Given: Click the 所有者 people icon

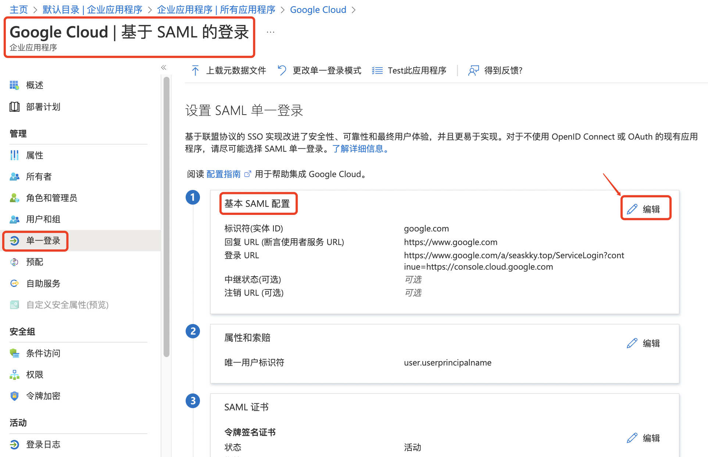Looking at the screenshot, I should tap(14, 177).
